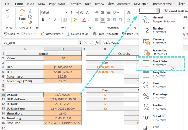188x130 pixels.
Task: Click Merge & Center icon
Action: coord(129,20)
